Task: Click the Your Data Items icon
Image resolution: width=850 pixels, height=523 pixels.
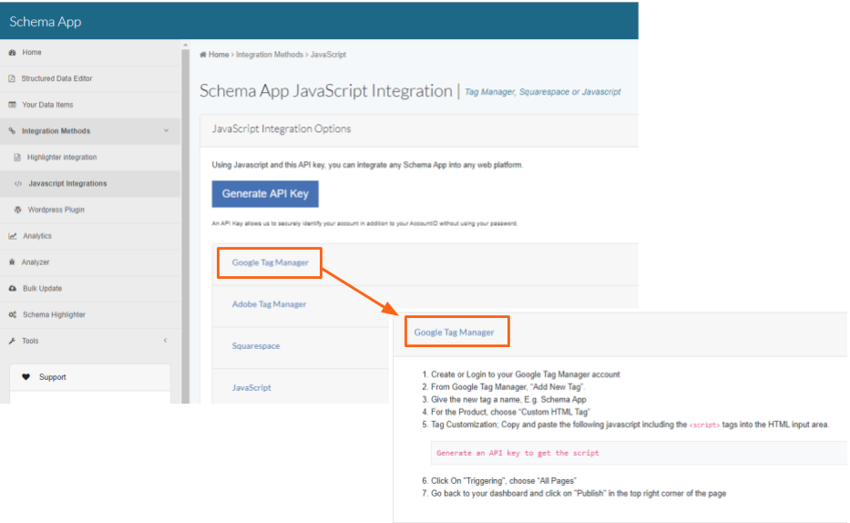Action: (12, 105)
